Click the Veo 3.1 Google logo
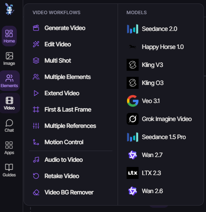 click(133, 101)
